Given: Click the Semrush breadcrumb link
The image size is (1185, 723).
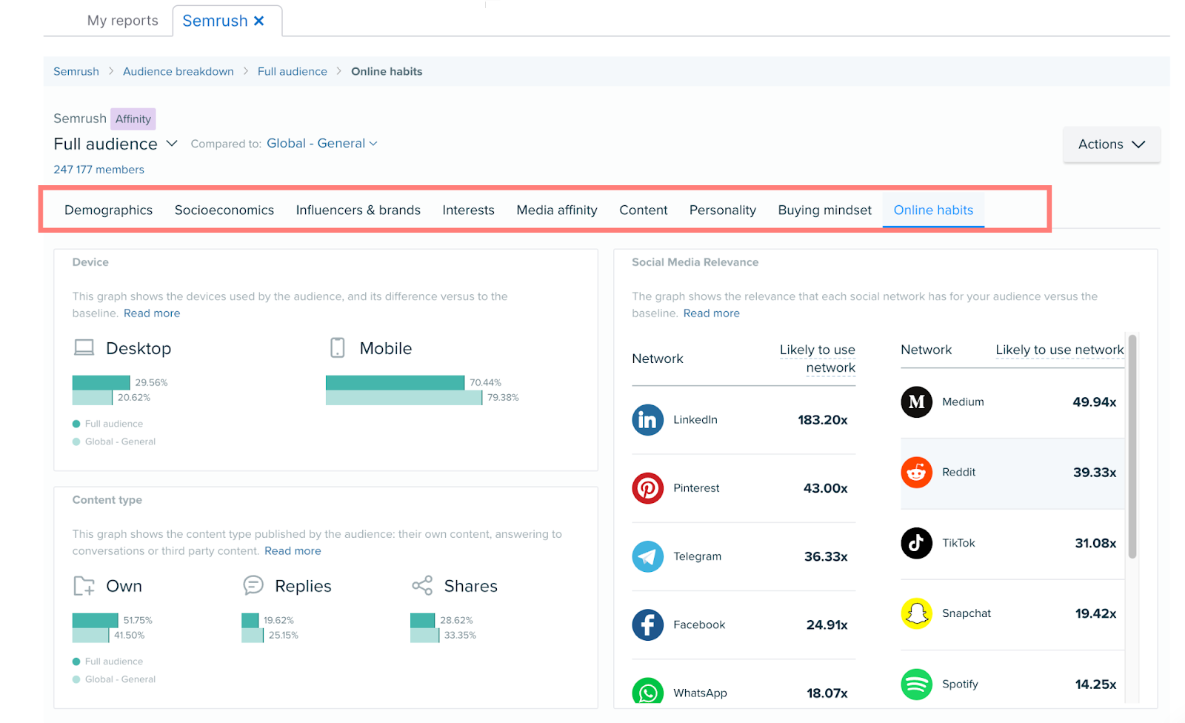Looking at the screenshot, I should 76,72.
